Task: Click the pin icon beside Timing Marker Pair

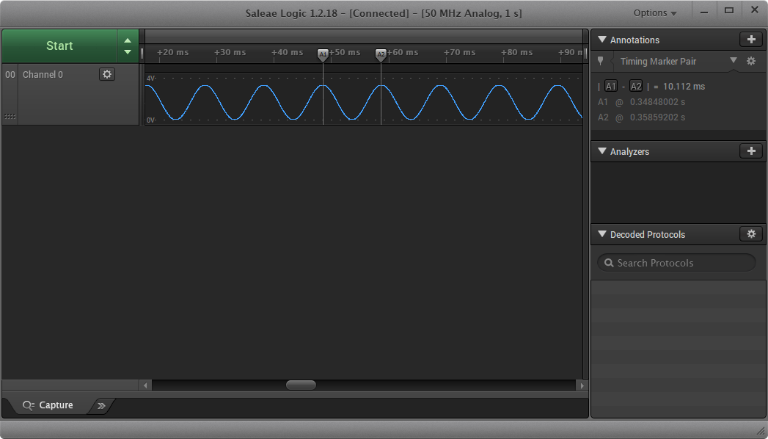Action: pyautogui.click(x=600, y=62)
